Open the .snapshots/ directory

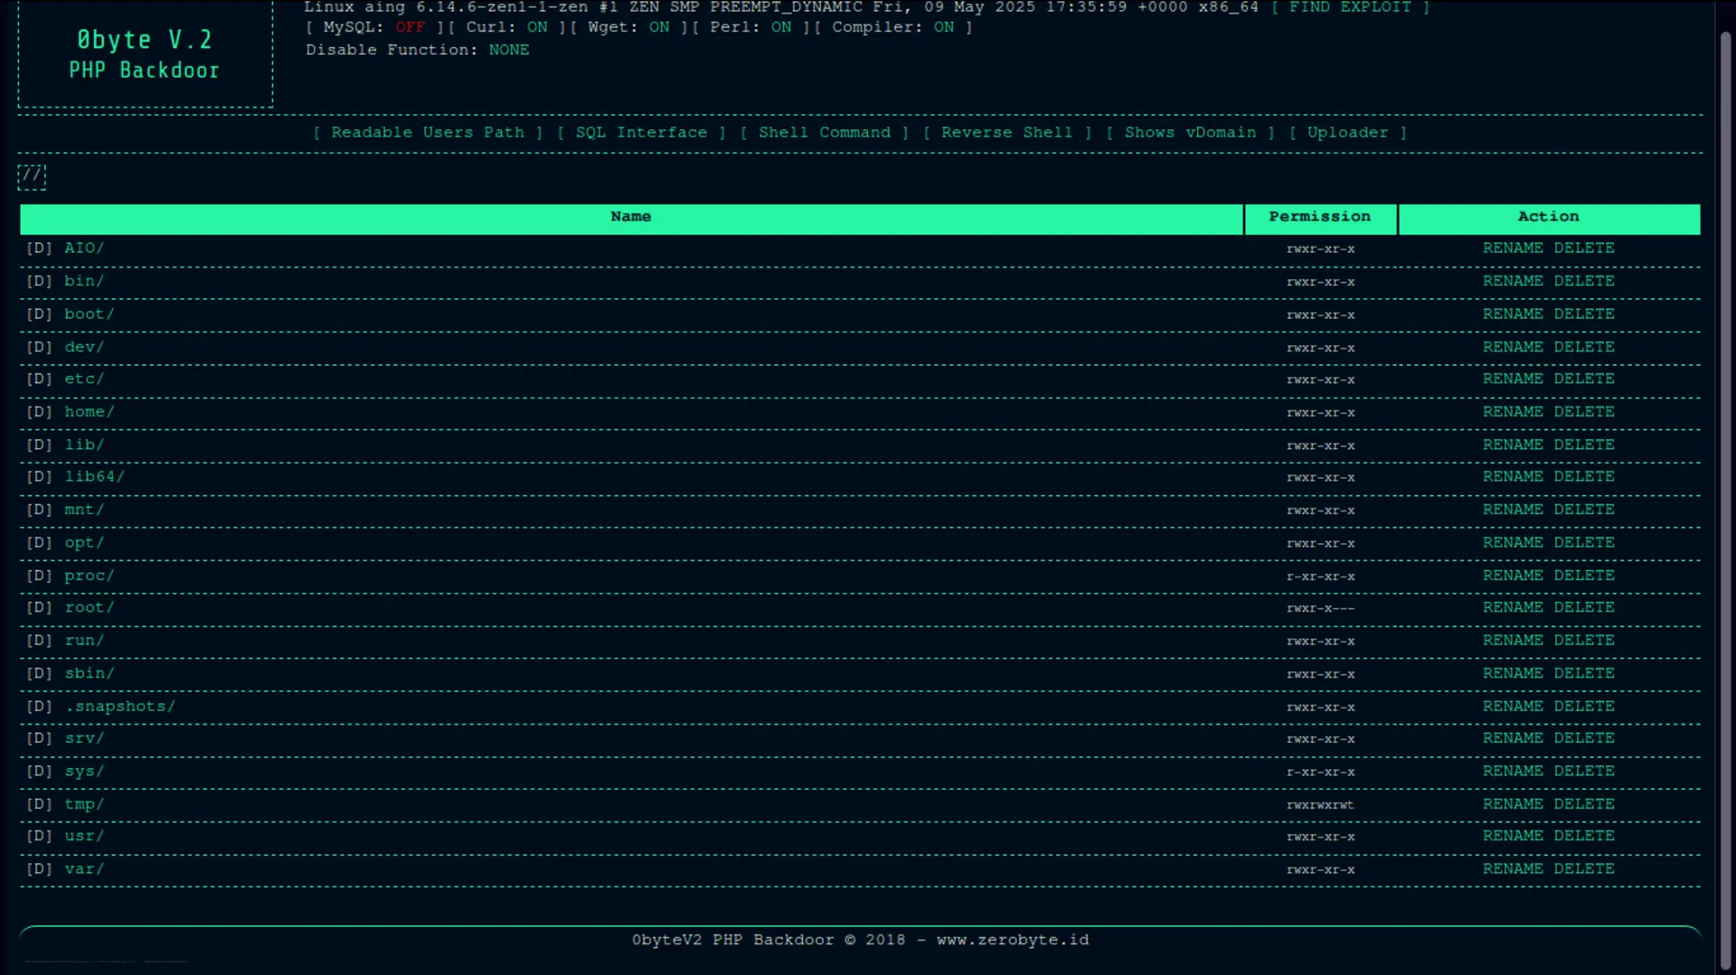tap(119, 707)
